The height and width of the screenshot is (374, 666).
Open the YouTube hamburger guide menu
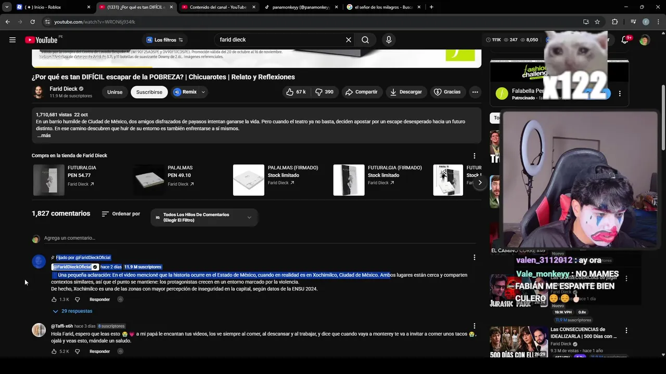(x=12, y=40)
